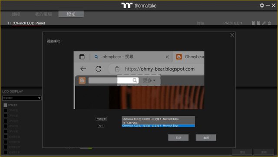Click the boxed label above 大小
Image resolution: width=278 pixels, height=157 pixels.
coord(101,119)
